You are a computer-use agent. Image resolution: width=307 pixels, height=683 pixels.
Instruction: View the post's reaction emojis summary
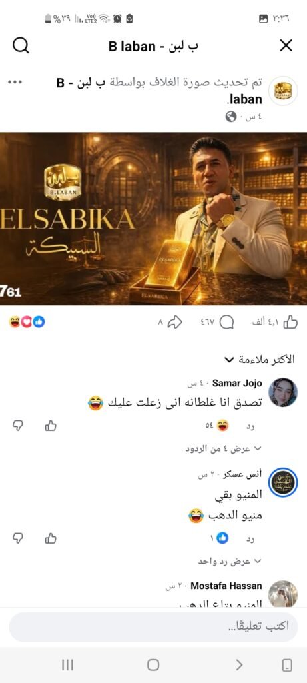coord(27,322)
